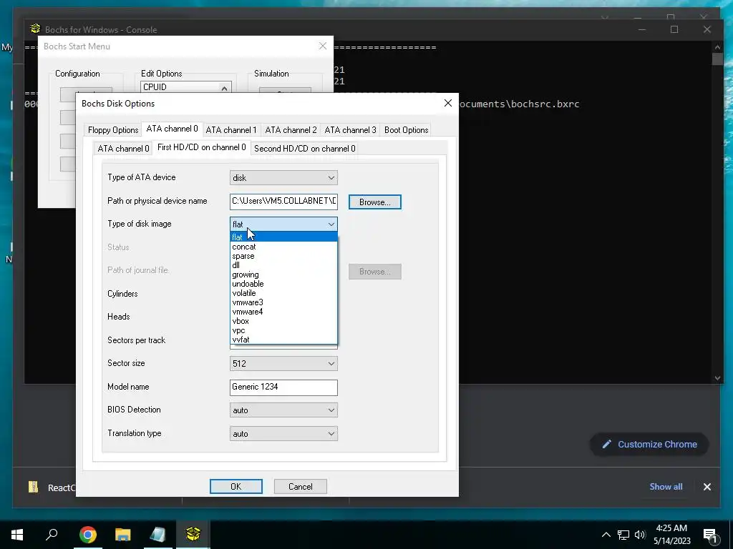
Task: Cancel the Disk Options dialog
Action: [301, 486]
